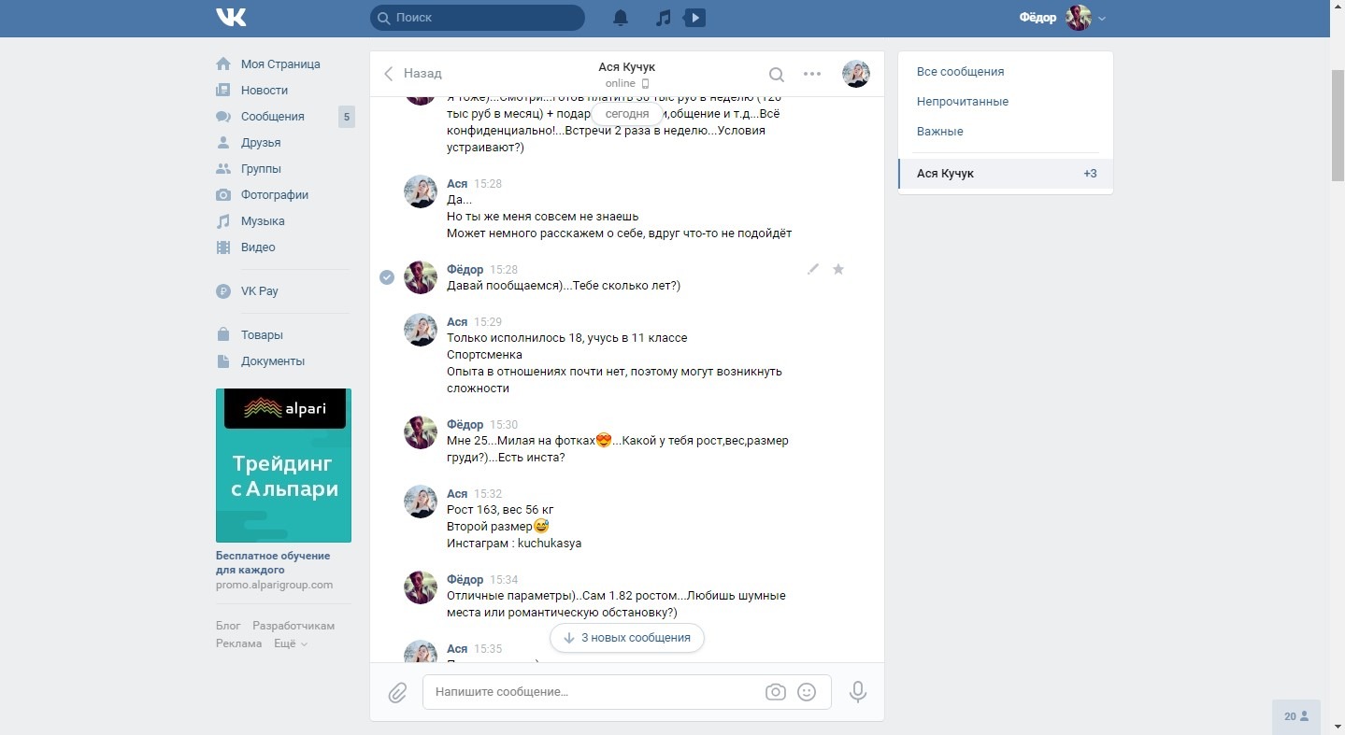Open the Alpari trading advertisement banner
The width and height of the screenshot is (1345, 735).
point(283,465)
